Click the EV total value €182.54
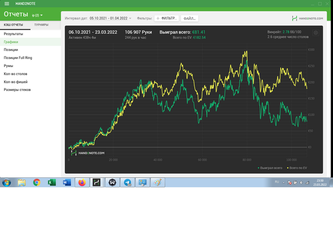Viewport: 333px width, 235px height. 199,38
